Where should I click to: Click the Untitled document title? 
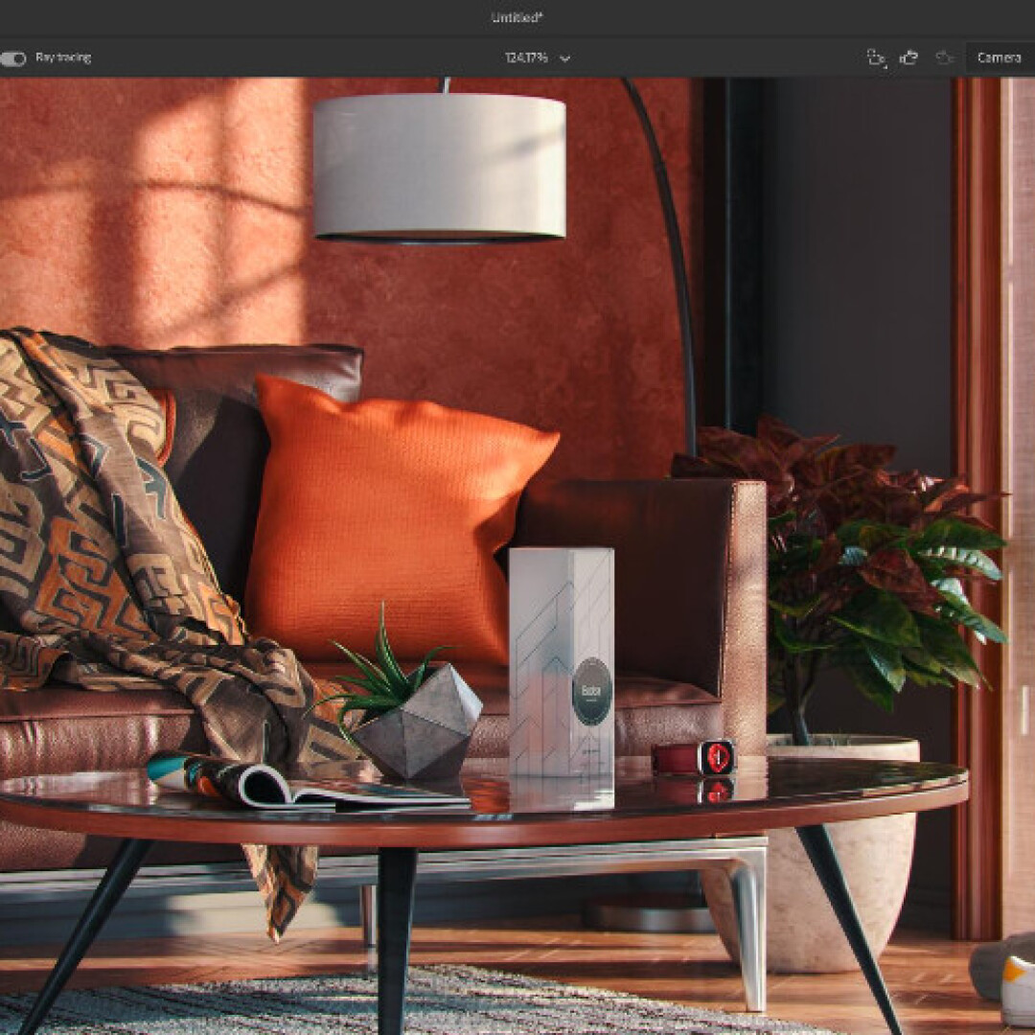click(x=517, y=17)
